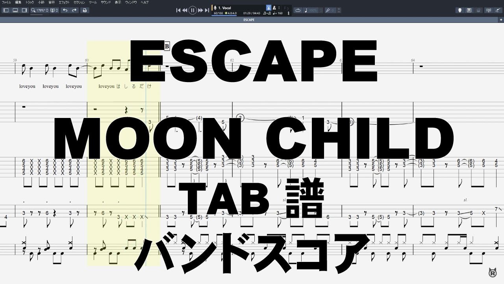
Task: Toggle the left edition palette panel
Action: pos(6,10)
